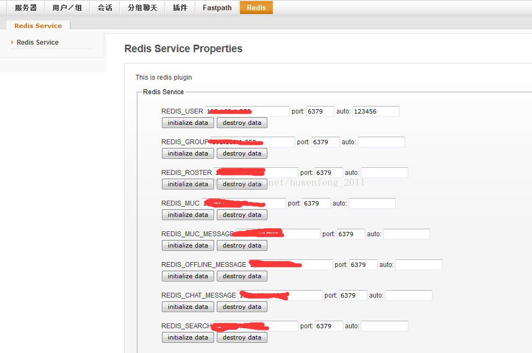Destroy data for REDIS_SEARCH
Viewport: 532px width, 353px height.
click(242, 337)
